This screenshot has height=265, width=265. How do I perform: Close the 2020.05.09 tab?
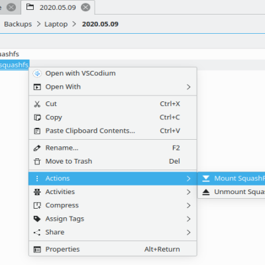[x=85, y=7]
